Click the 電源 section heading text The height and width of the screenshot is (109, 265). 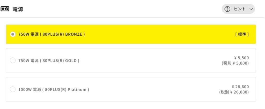pos(18,9)
